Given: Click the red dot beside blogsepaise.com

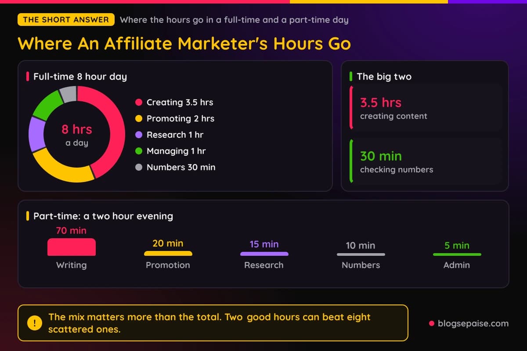Looking at the screenshot, I should (x=431, y=324).
